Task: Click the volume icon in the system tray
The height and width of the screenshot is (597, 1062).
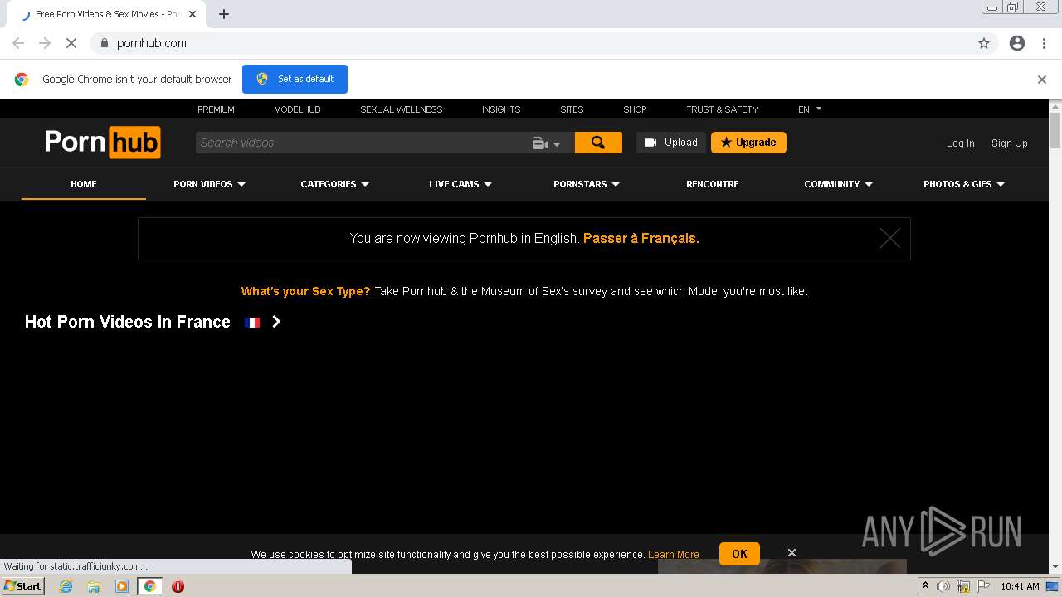Action: point(943,586)
